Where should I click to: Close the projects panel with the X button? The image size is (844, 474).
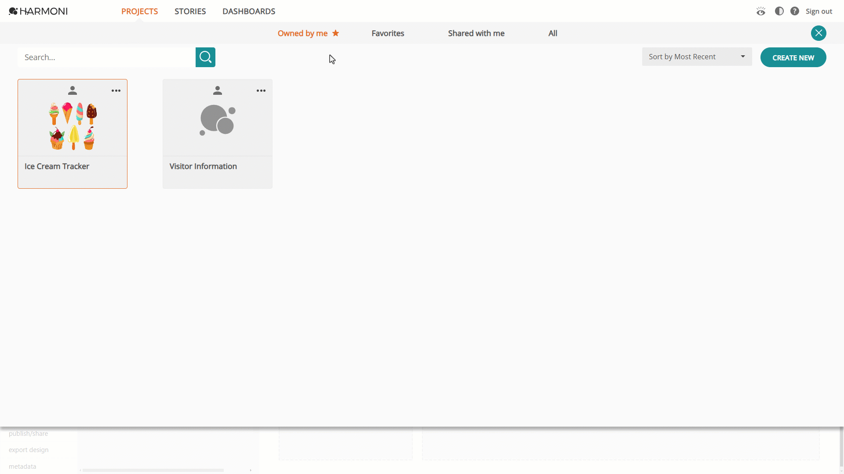pos(819,33)
